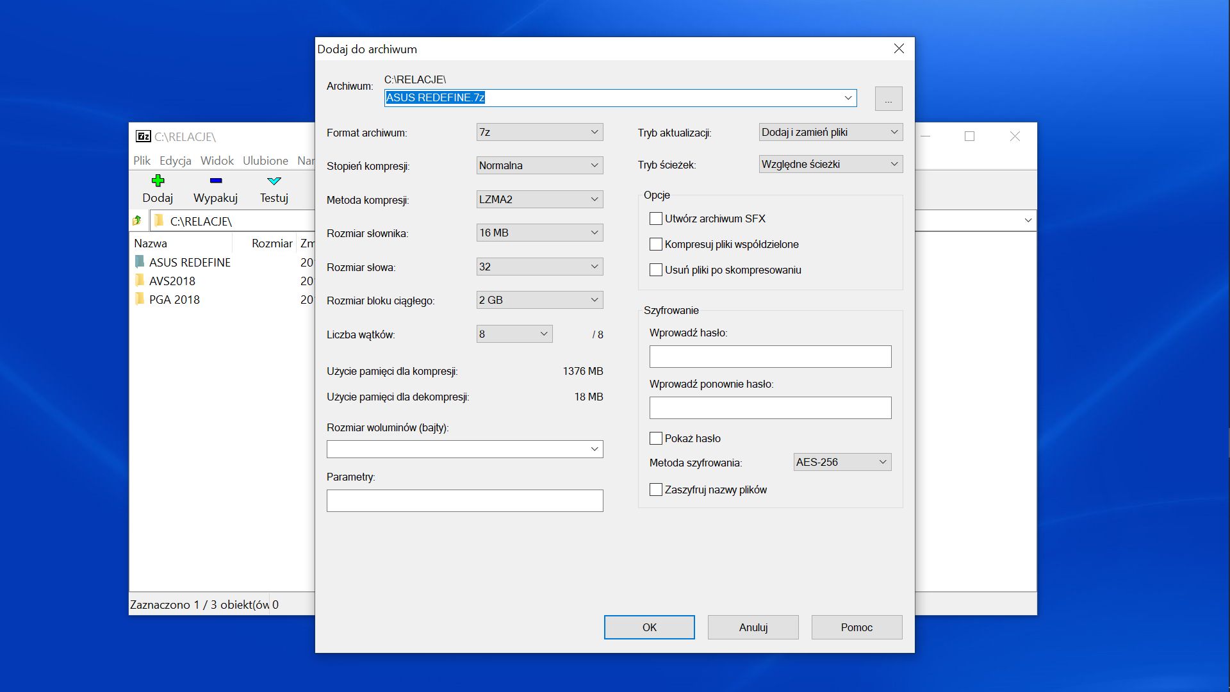Open the Edycja menu
1230x692 pixels.
175,160
